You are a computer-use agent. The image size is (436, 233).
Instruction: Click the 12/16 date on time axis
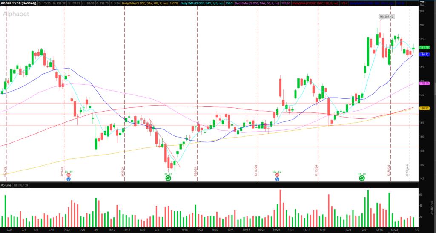[x=379, y=230]
